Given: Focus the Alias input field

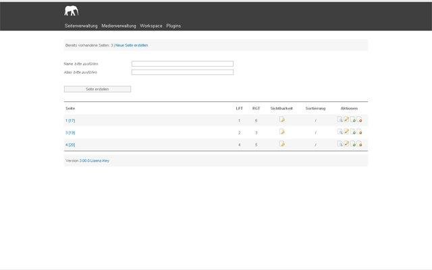Looking at the screenshot, I should [x=182, y=72].
